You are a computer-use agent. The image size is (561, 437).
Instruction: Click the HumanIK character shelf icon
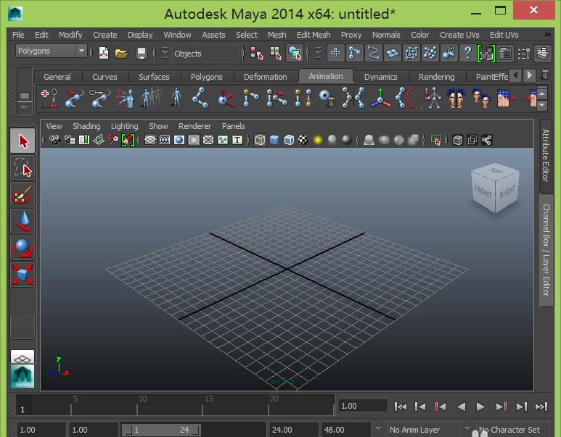tap(432, 98)
